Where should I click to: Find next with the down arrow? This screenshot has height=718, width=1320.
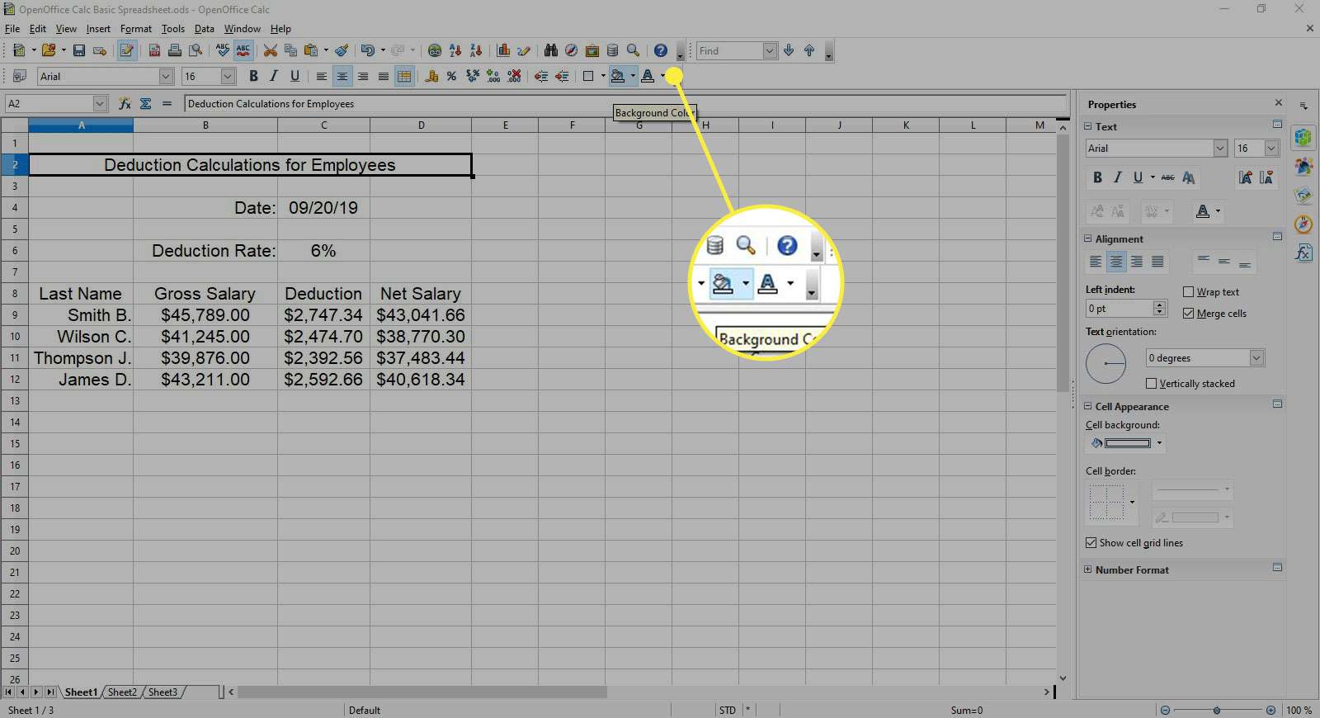click(x=789, y=50)
